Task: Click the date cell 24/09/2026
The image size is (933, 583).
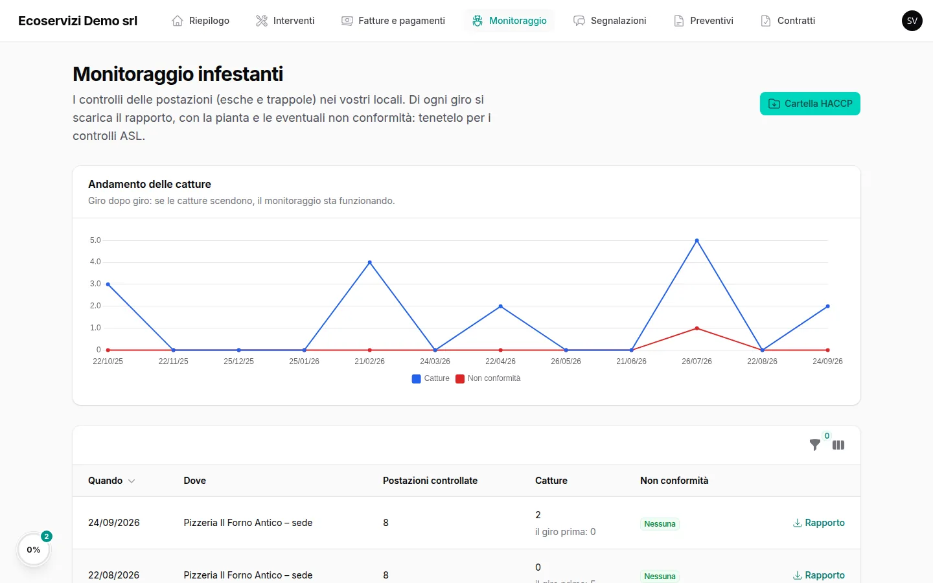Action: tap(114, 523)
